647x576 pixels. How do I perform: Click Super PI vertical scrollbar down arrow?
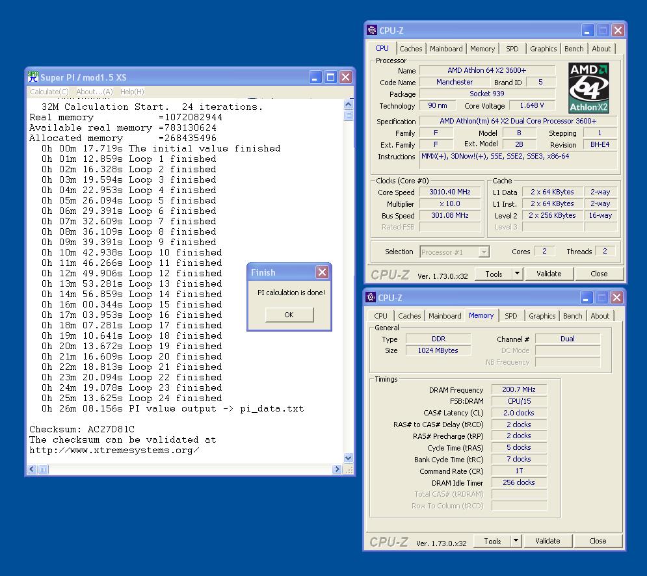349,458
